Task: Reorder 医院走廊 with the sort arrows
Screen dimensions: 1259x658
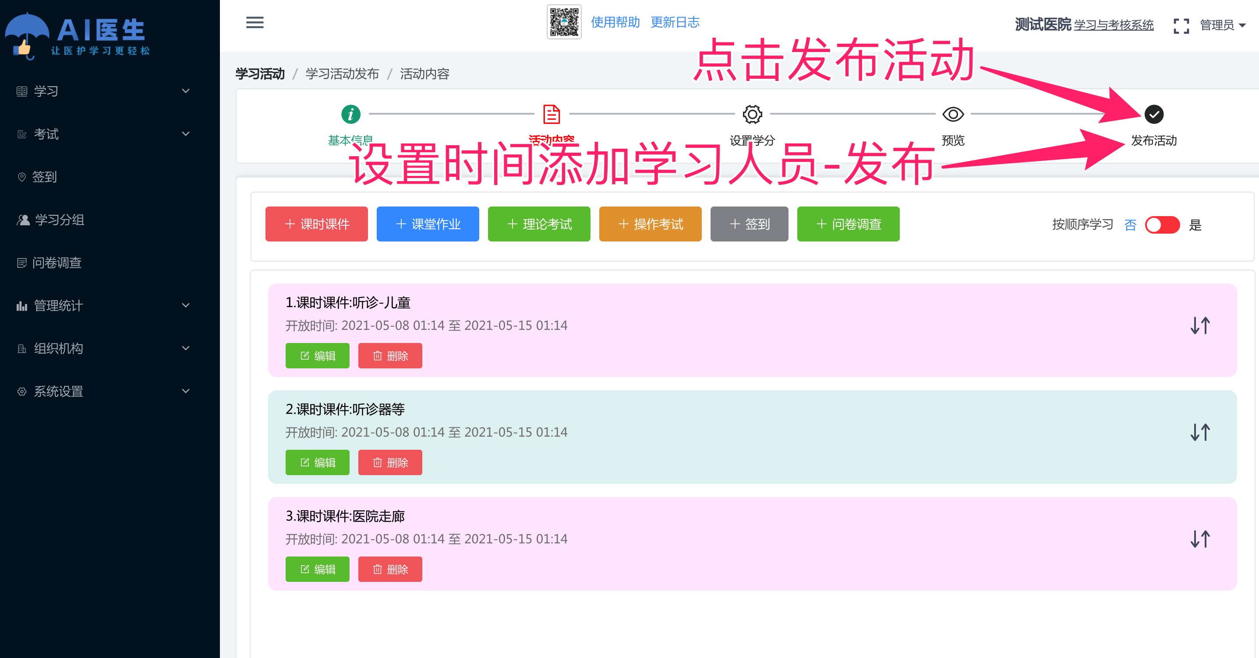Action: coord(1200,539)
